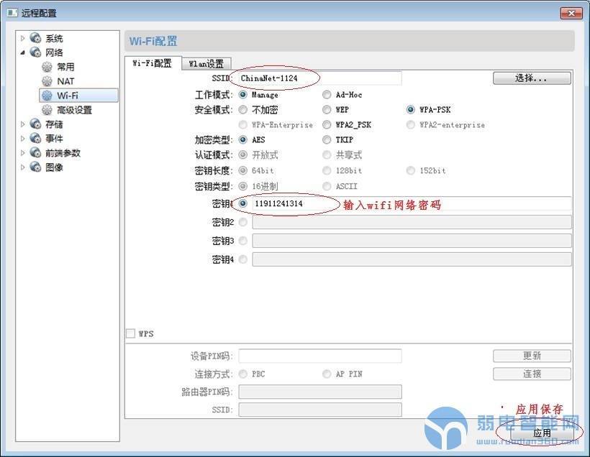
Task: Click the SSID input field
Action: pyautogui.click(x=319, y=78)
